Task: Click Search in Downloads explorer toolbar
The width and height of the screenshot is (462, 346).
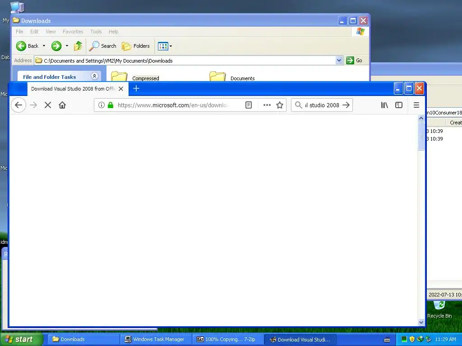Action: pos(103,46)
